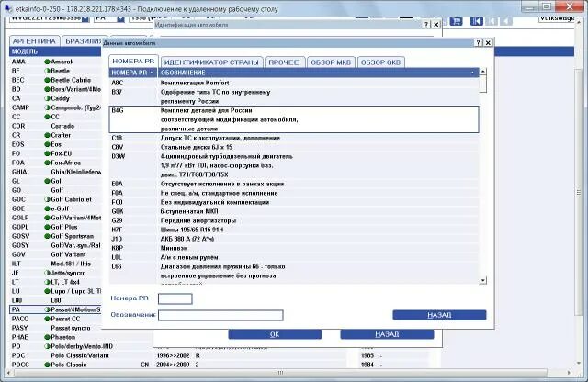This screenshot has width=588, height=382.
Task: Click the status circle beside Campmob.
Action: point(47,107)
